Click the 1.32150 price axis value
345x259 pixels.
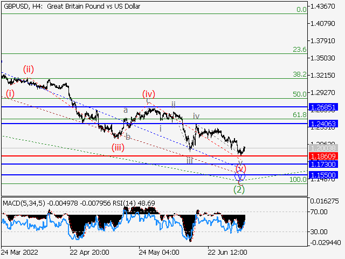click(322, 76)
